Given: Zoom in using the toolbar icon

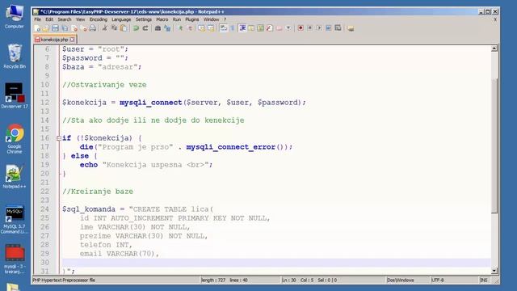Looking at the screenshot, I should pyautogui.click(x=181, y=28).
